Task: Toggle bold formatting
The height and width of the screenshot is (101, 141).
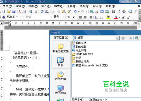Action: [69, 17]
